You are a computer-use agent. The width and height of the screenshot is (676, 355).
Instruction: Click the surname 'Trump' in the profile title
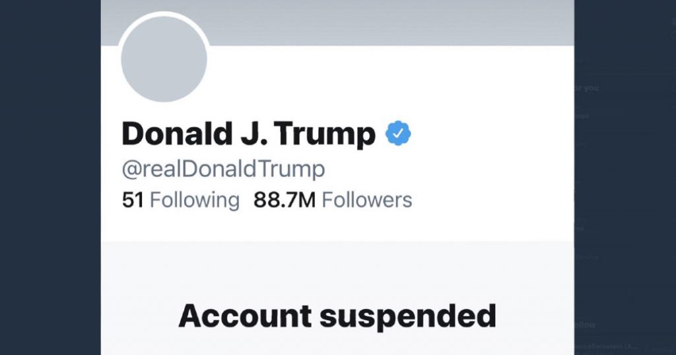tap(325, 135)
